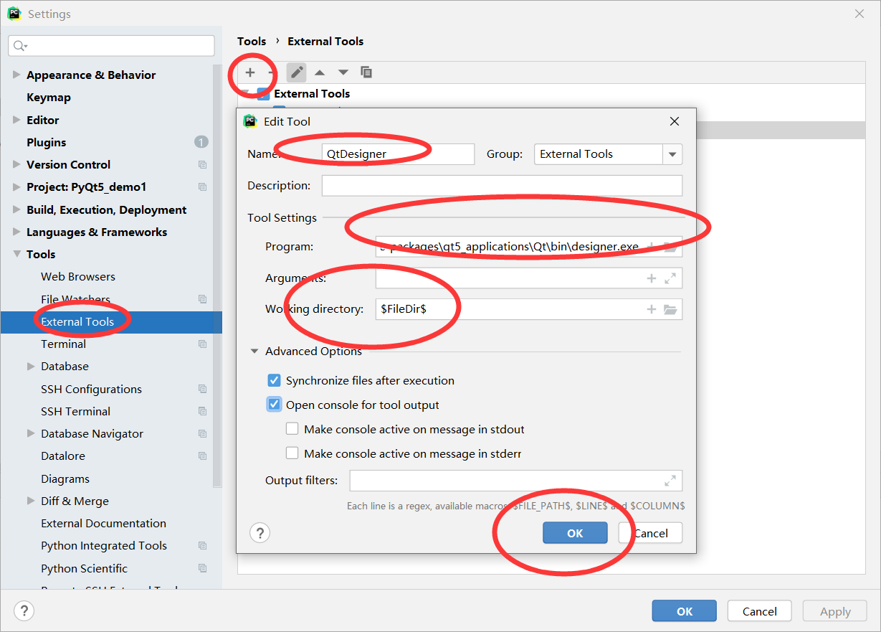The image size is (881, 632).
Task: Expand the Languages & Frameworks node arrow
Action: click(16, 232)
